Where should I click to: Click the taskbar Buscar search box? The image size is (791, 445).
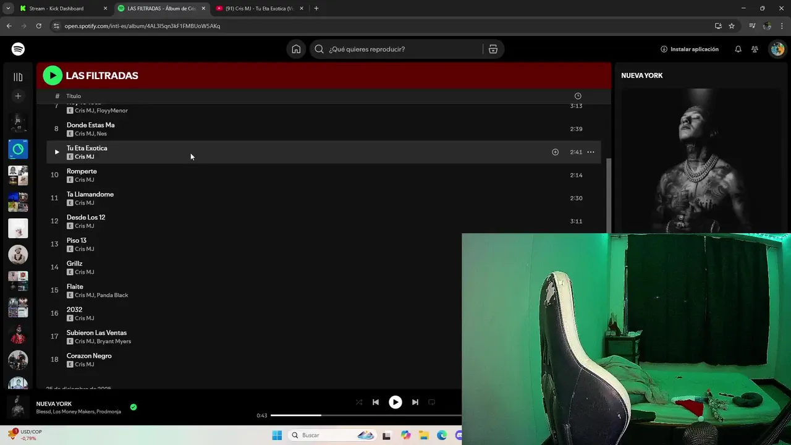pyautogui.click(x=332, y=435)
